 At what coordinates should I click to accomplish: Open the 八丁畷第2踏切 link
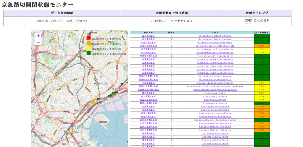click(149, 53)
